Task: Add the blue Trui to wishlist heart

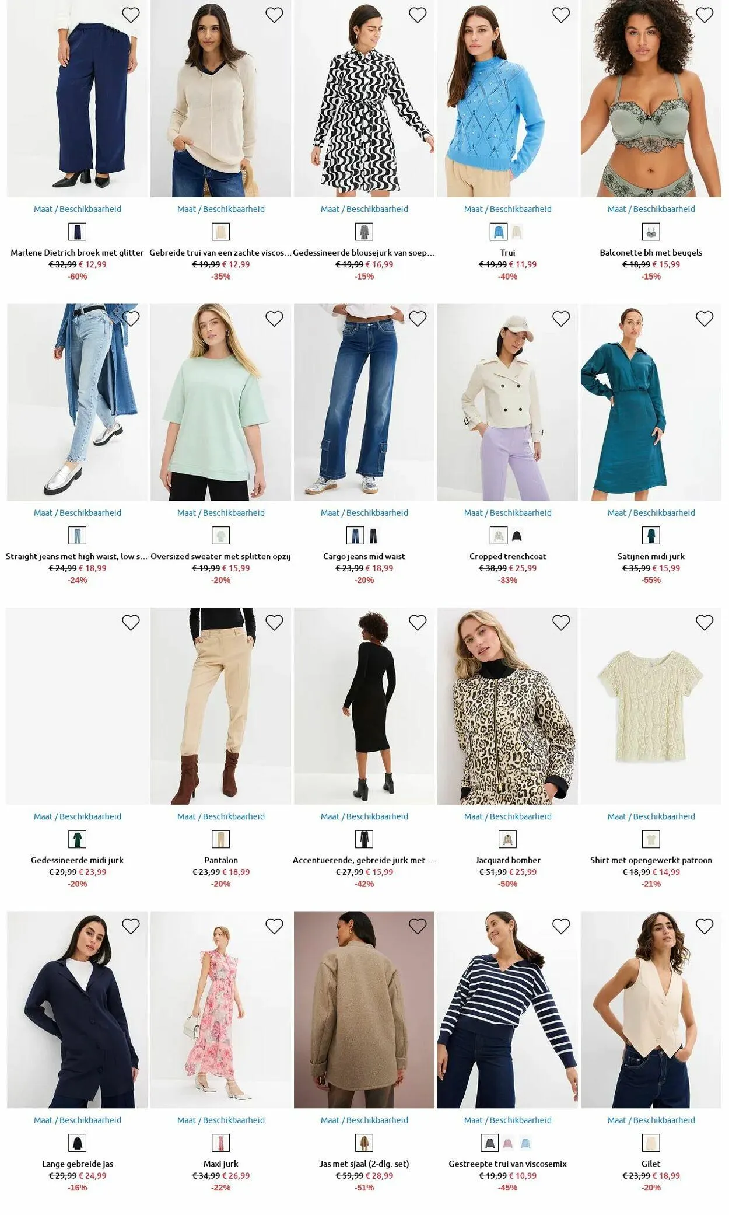Action: pyautogui.click(x=561, y=15)
